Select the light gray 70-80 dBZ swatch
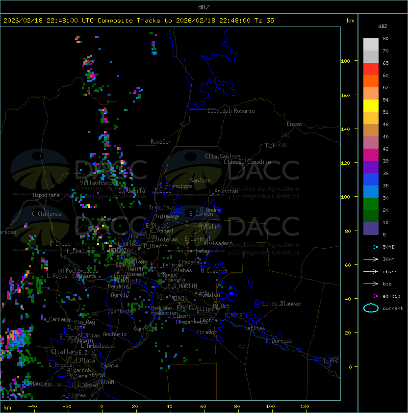The image size is (408, 413). (x=371, y=44)
